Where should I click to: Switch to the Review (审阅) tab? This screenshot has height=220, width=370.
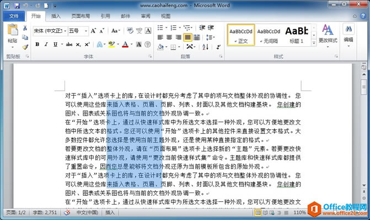(146, 16)
